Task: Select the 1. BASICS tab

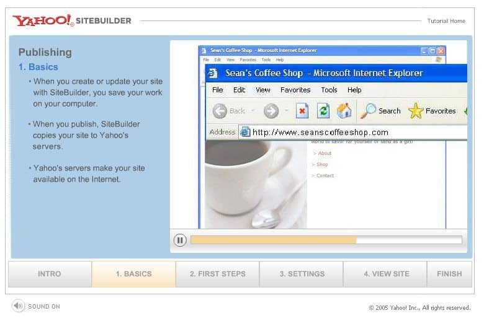Action: [133, 274]
